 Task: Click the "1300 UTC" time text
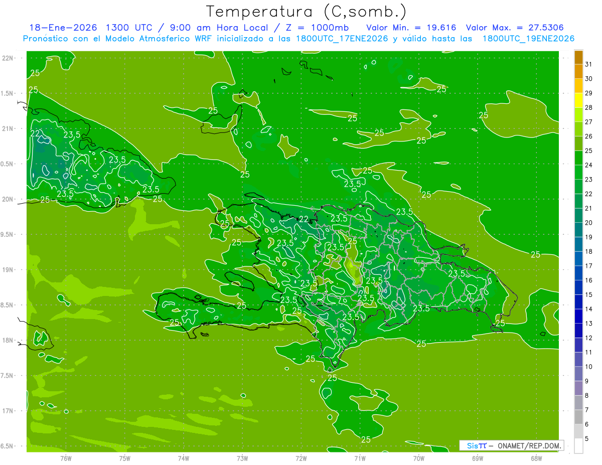click(128, 28)
